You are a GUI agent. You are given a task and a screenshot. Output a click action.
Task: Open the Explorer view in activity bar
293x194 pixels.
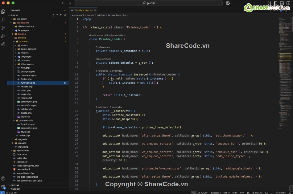(3, 11)
